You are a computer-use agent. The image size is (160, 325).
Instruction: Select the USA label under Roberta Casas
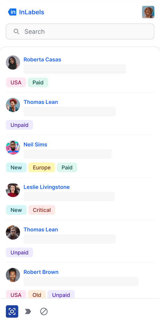click(x=16, y=83)
